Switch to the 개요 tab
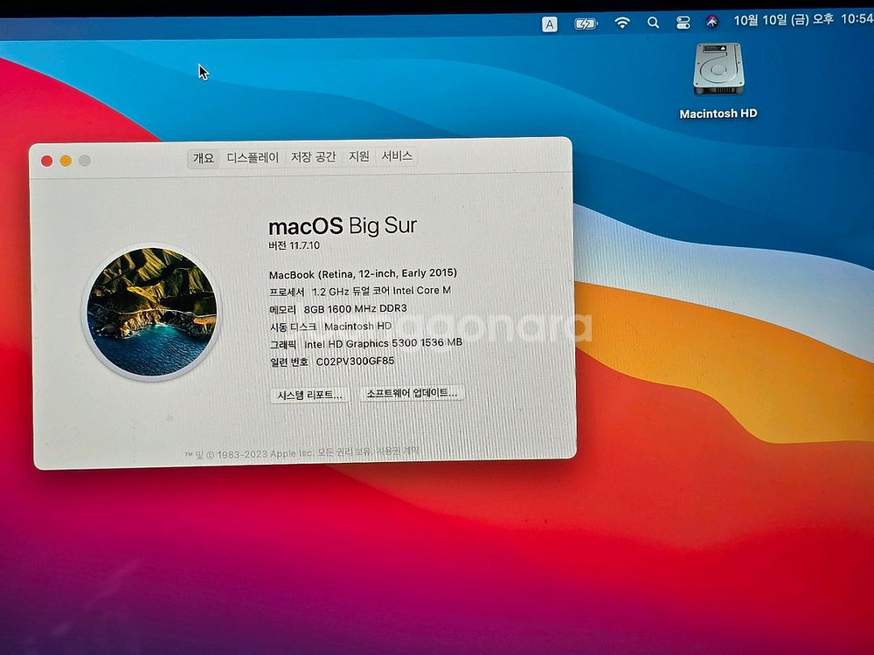Viewport: 874px width, 655px height. pos(204,158)
